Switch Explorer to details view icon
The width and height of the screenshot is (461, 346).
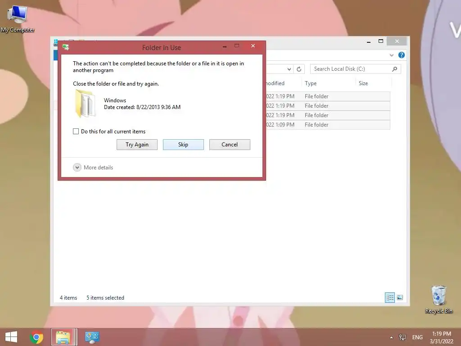tap(390, 297)
